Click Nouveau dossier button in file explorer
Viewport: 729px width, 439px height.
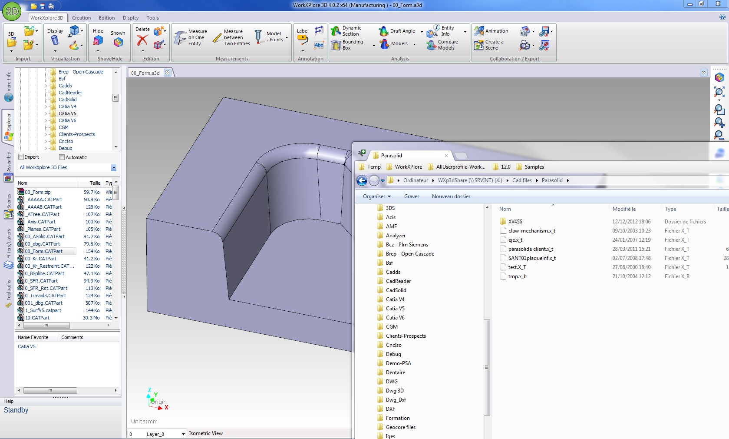[451, 196]
